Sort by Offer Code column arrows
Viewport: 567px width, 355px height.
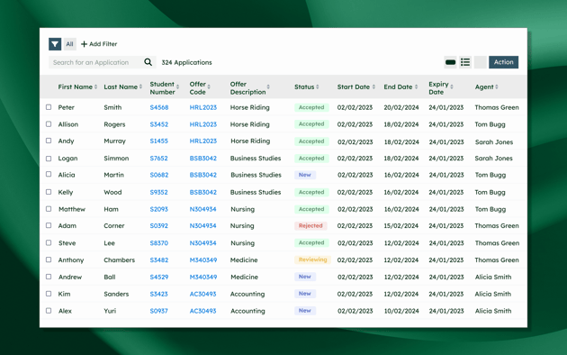tap(209, 86)
